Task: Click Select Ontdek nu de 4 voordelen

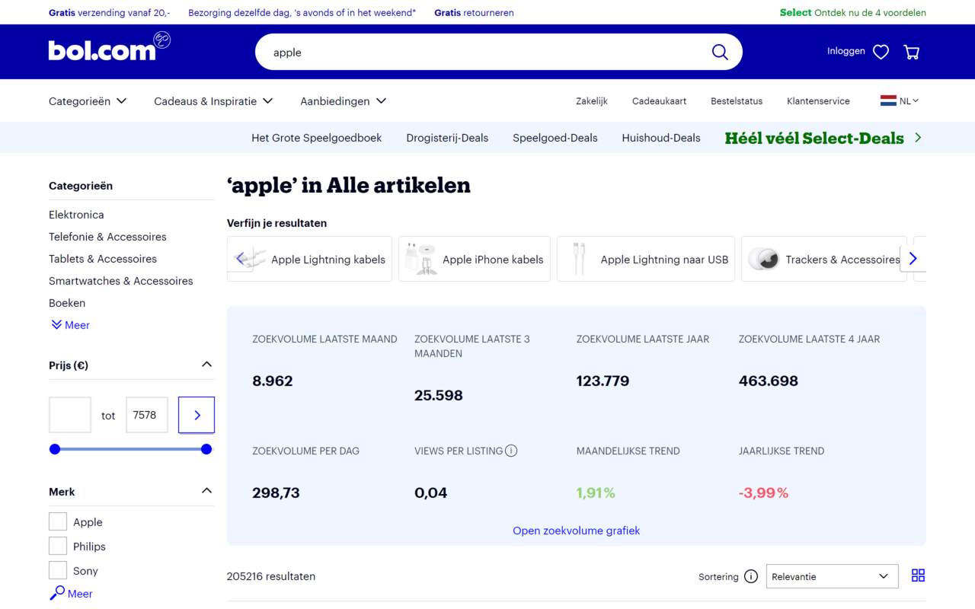Action: click(853, 12)
